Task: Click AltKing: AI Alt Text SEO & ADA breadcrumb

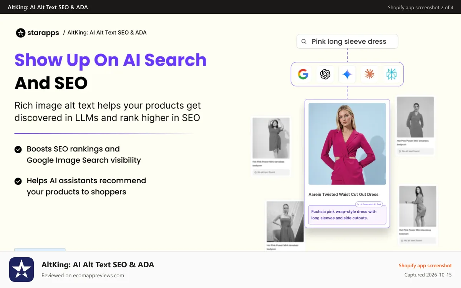Action: (107, 33)
